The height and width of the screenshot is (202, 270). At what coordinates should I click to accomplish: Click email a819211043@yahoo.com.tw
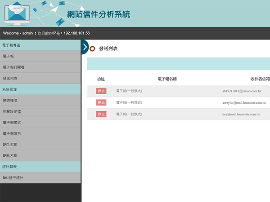coord(242,91)
